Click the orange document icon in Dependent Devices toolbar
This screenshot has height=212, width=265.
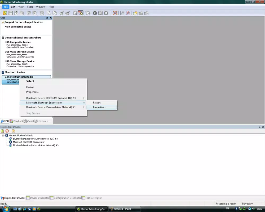pyautogui.click(x=13, y=131)
